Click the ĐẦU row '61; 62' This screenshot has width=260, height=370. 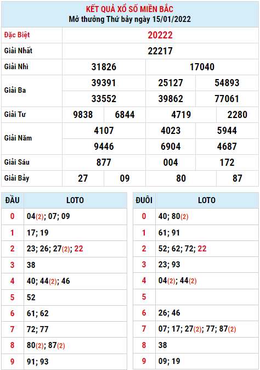coord(75,313)
